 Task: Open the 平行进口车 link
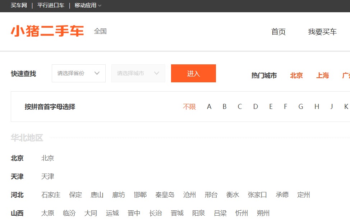coord(51,5)
